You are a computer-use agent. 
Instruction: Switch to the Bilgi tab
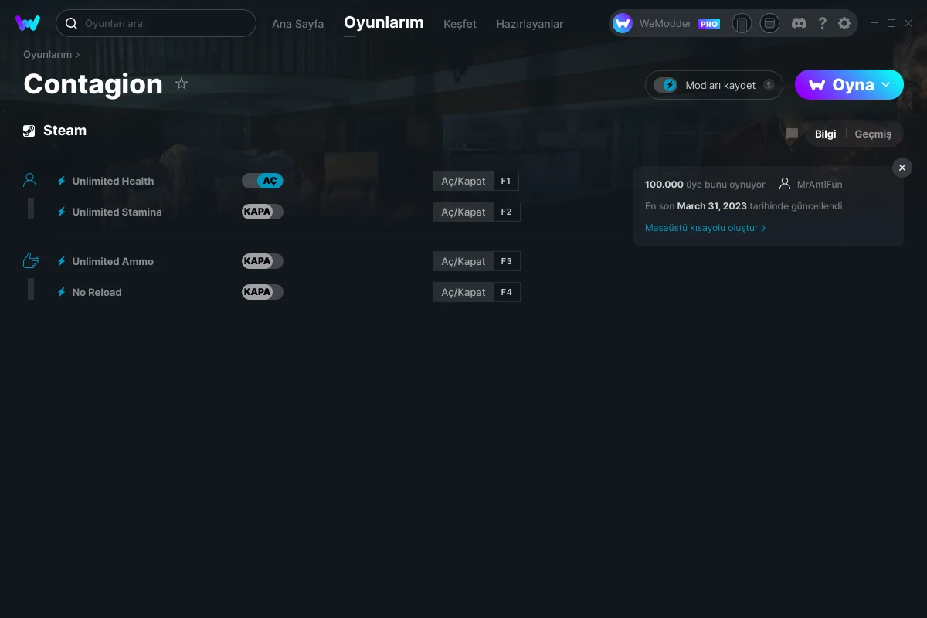(x=826, y=134)
